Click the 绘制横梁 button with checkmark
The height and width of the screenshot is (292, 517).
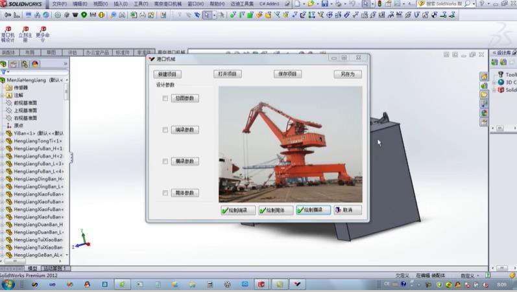(313, 210)
